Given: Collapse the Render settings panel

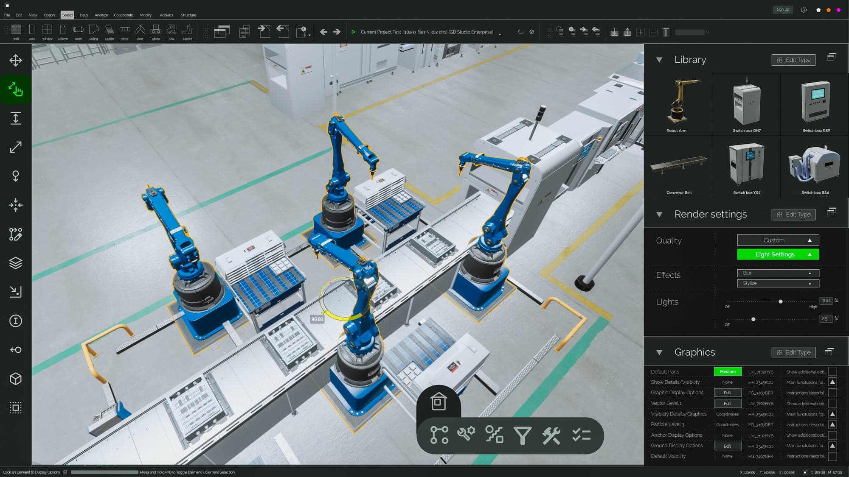Looking at the screenshot, I should [659, 215].
